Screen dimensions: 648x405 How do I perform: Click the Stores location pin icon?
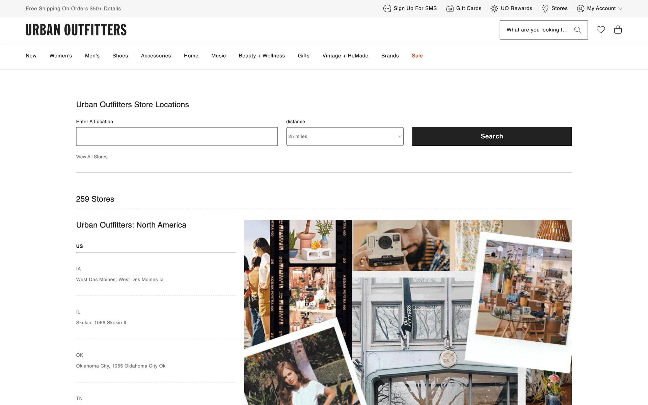pyautogui.click(x=545, y=8)
